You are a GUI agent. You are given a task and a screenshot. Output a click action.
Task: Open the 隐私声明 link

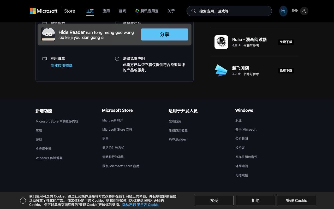129,205
